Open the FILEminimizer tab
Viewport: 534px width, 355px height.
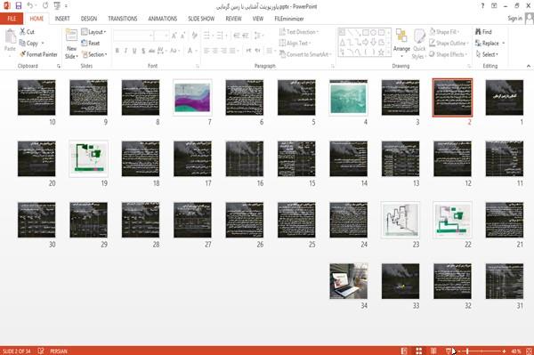[x=289, y=19]
